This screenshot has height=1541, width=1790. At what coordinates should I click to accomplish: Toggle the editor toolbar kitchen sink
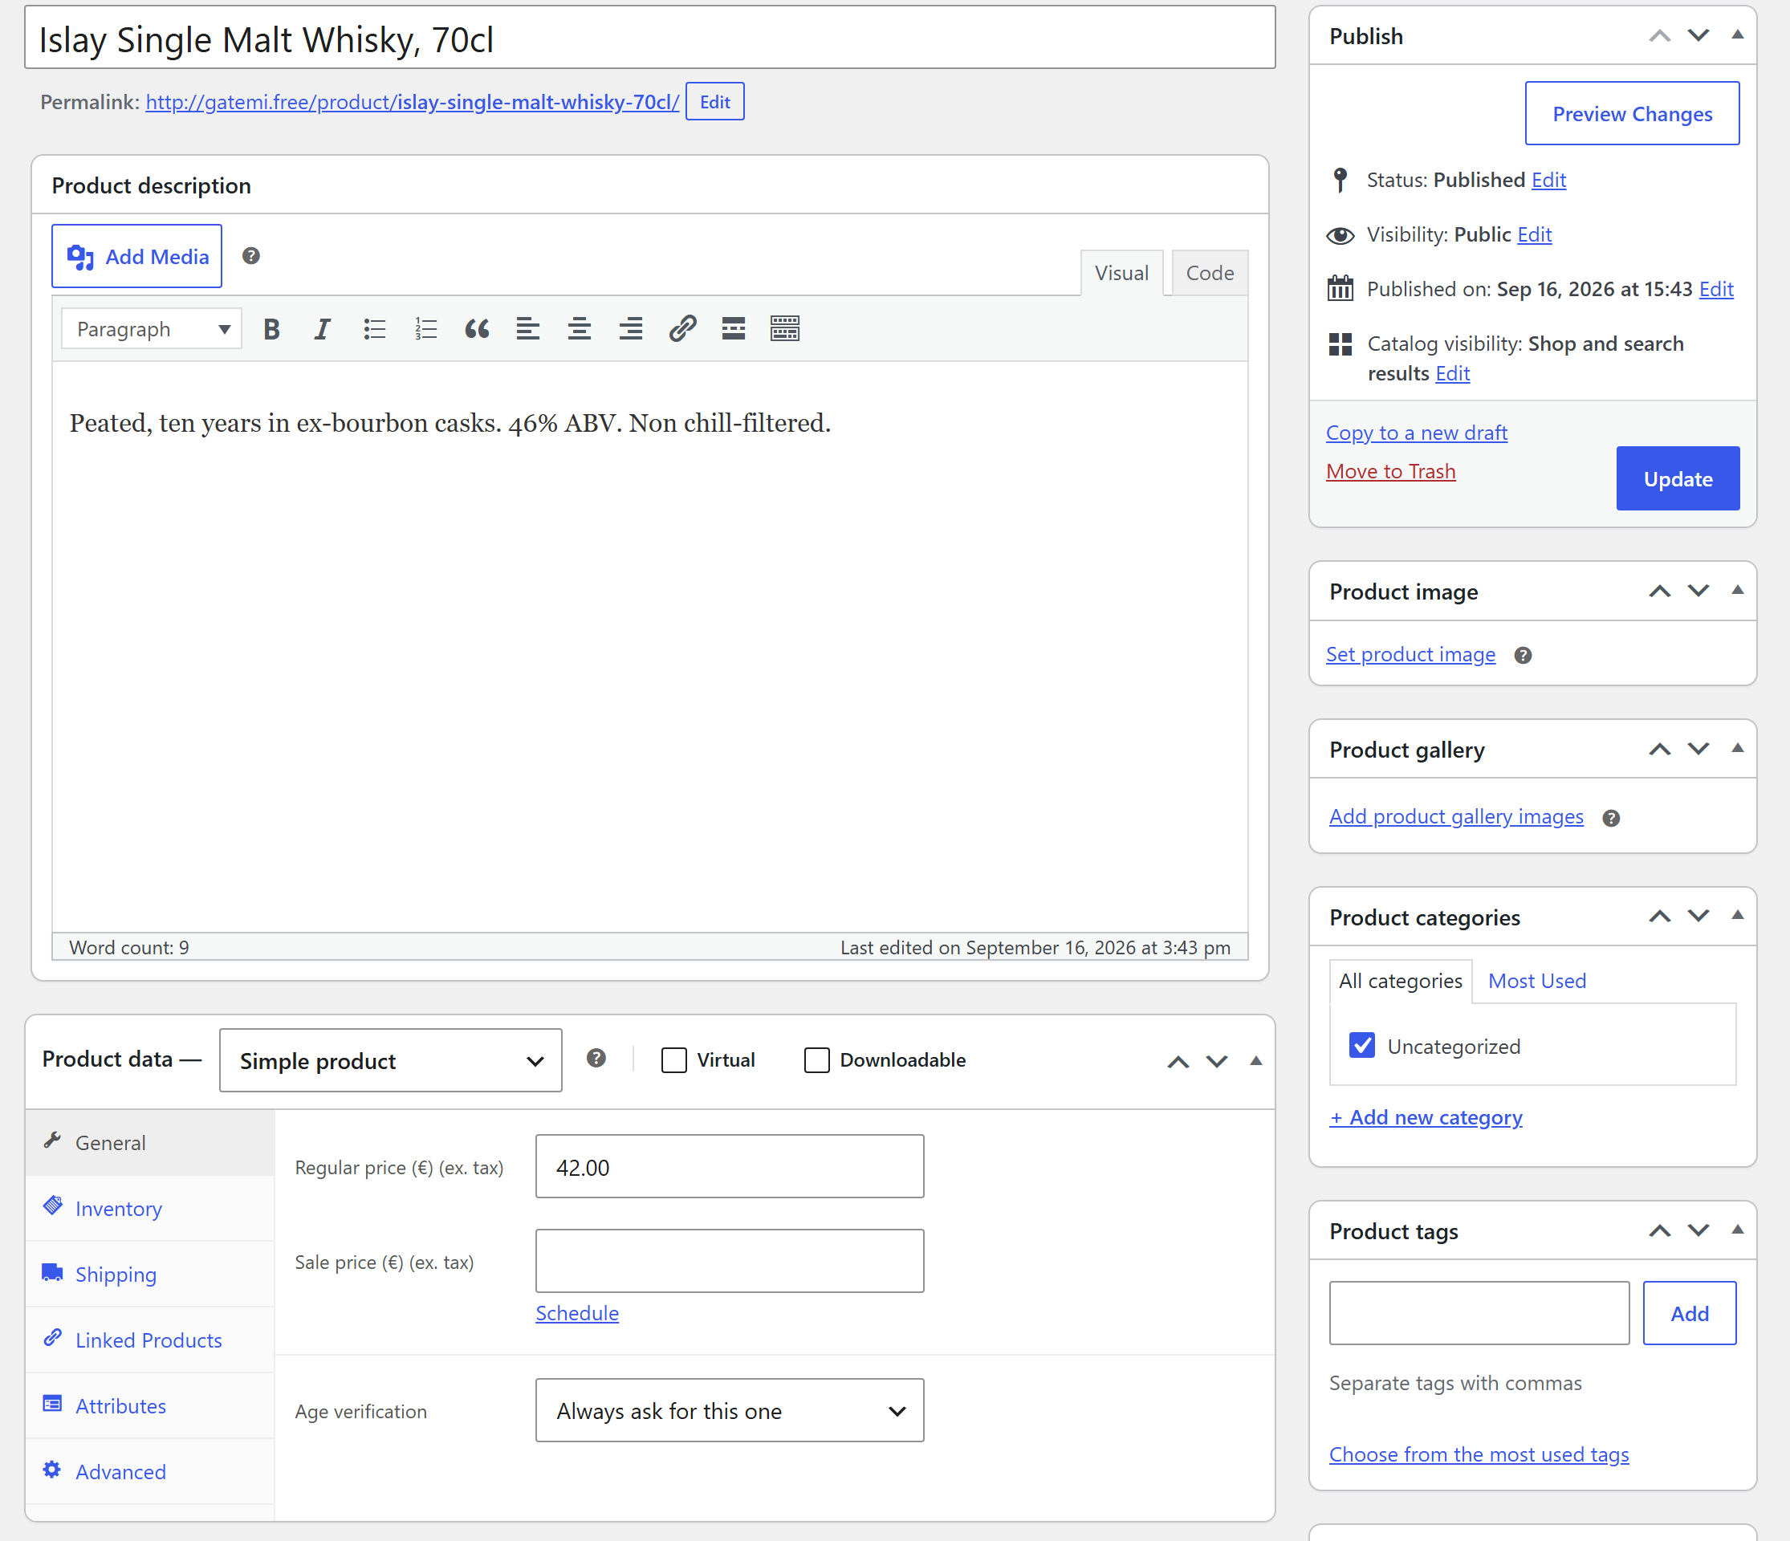[784, 329]
